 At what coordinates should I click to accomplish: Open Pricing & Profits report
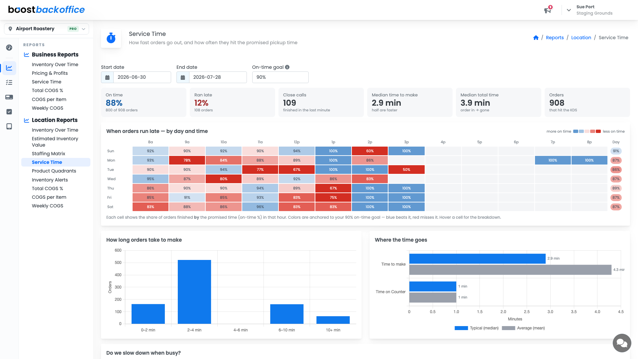[x=50, y=73]
